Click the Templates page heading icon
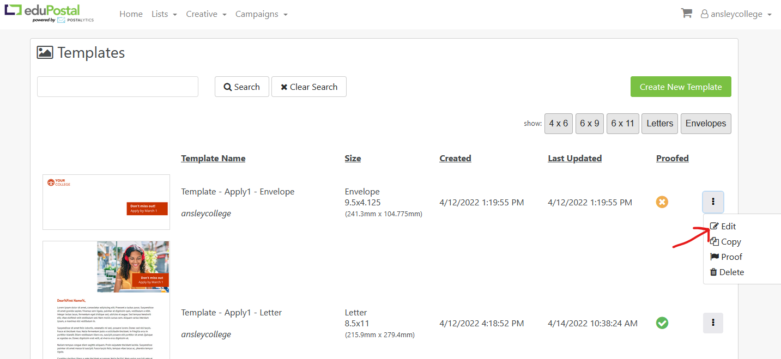781x359 pixels. pyautogui.click(x=45, y=52)
